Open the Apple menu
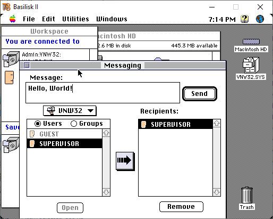The height and width of the screenshot is (219, 273). [x=13, y=19]
